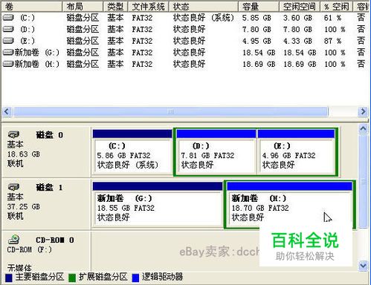This screenshot has width=371, height=285.
Task: Click the left arrow of horizontal scrollbar
Action: tap(7, 111)
